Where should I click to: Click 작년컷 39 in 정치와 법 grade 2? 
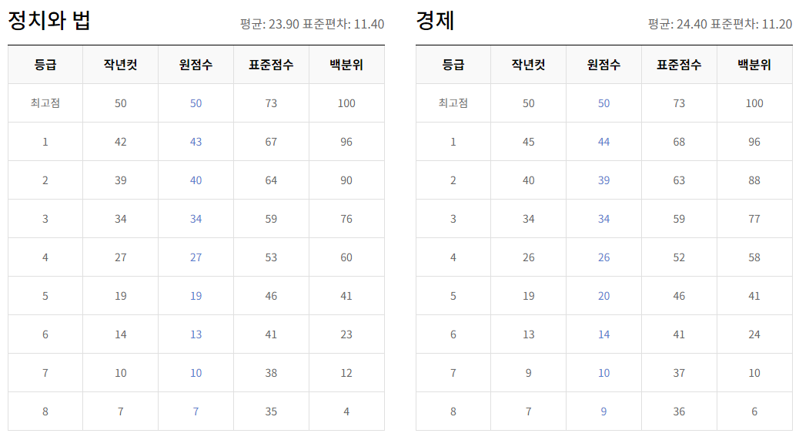[x=120, y=180]
